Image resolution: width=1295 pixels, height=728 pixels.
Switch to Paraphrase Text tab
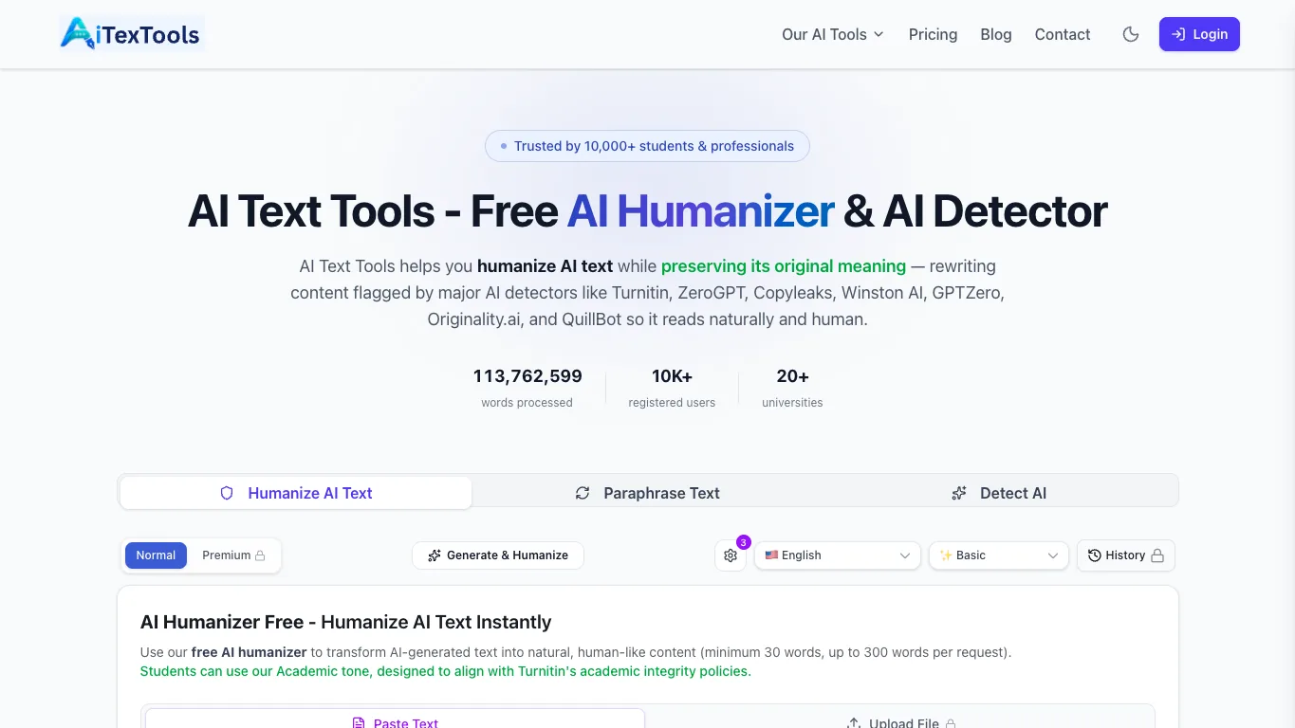pyautogui.click(x=648, y=493)
